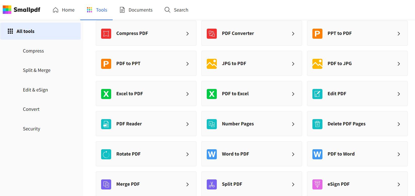Click the PDF Converter card chevron
Image resolution: width=415 pixels, height=196 pixels.
click(293, 33)
